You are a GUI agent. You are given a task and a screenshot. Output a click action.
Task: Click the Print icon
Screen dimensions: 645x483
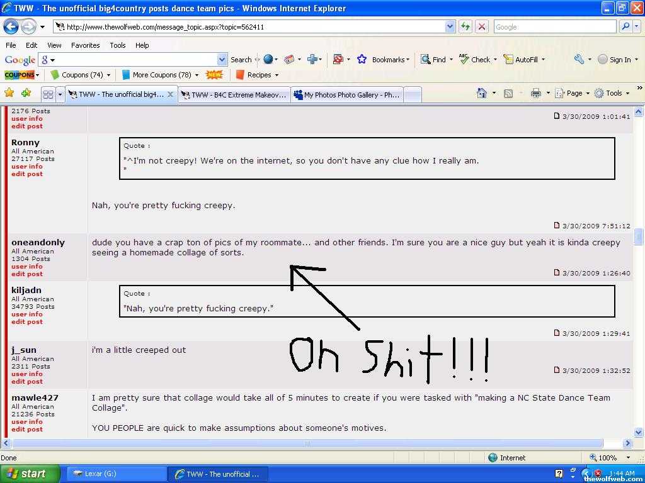coord(535,93)
